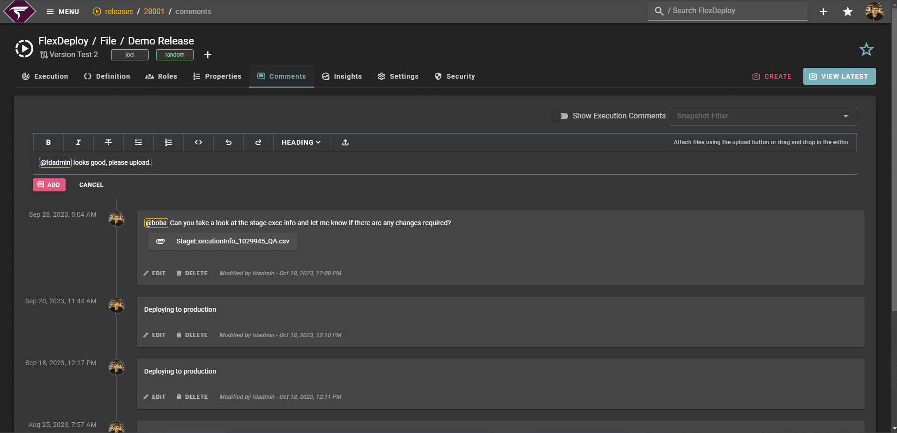Open the Security tab

[455, 76]
